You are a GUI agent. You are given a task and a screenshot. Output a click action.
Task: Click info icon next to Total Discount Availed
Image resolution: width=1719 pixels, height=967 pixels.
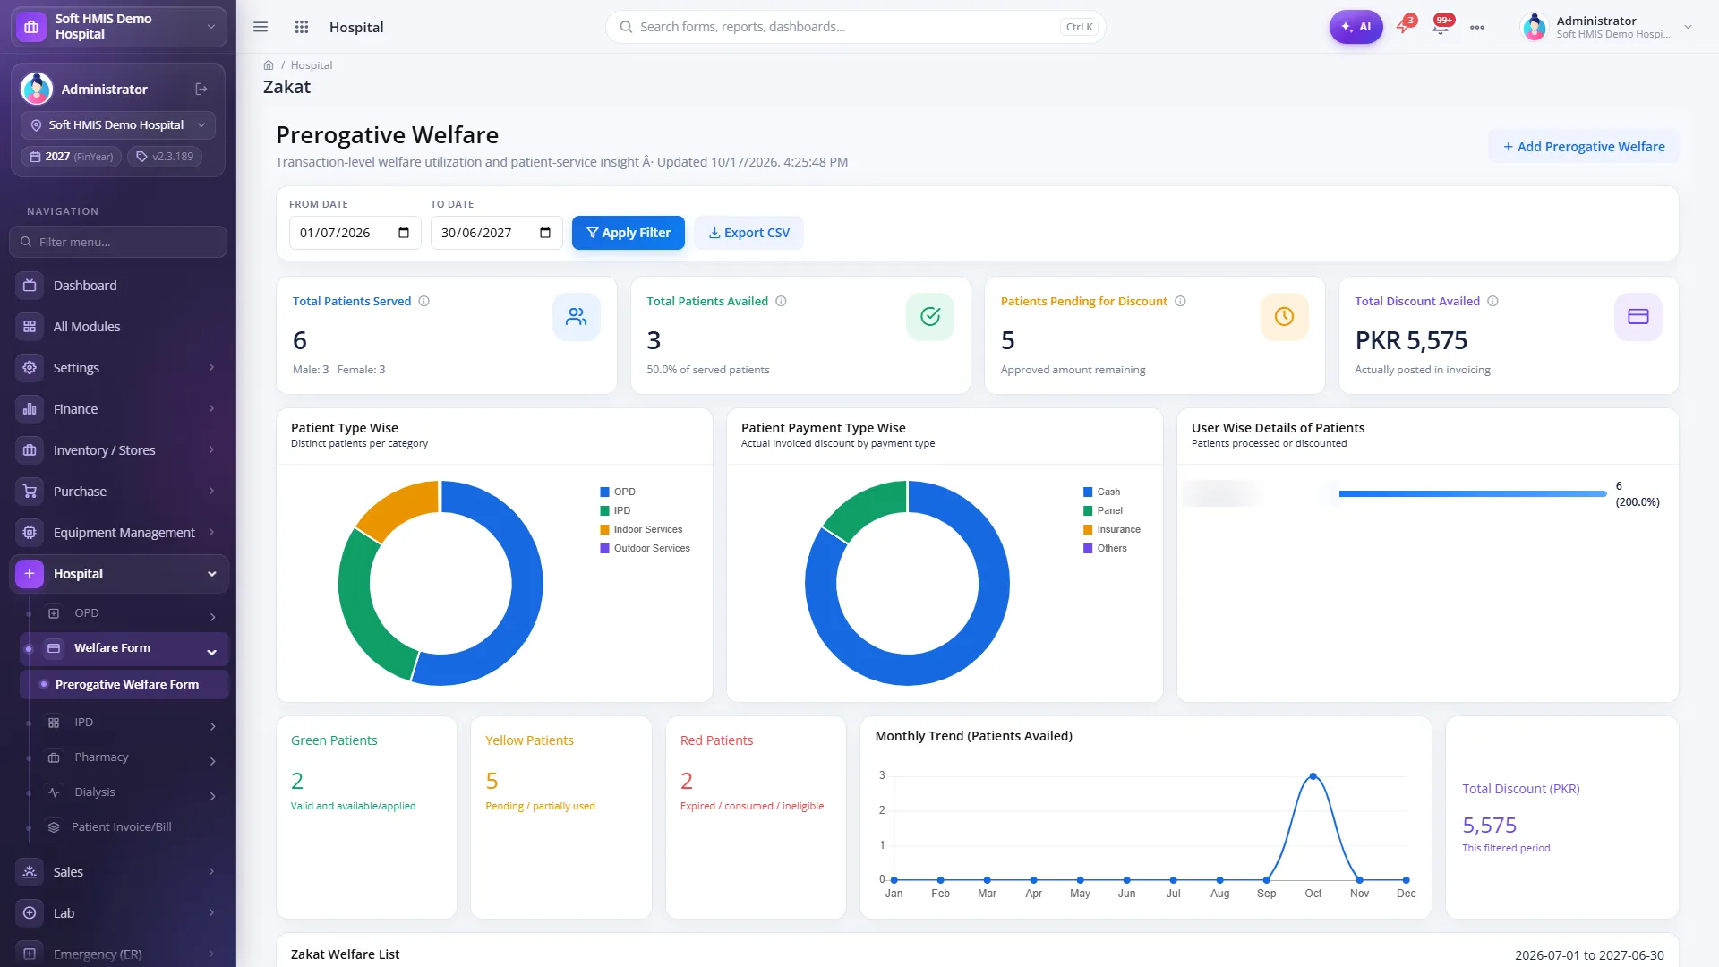tap(1492, 302)
